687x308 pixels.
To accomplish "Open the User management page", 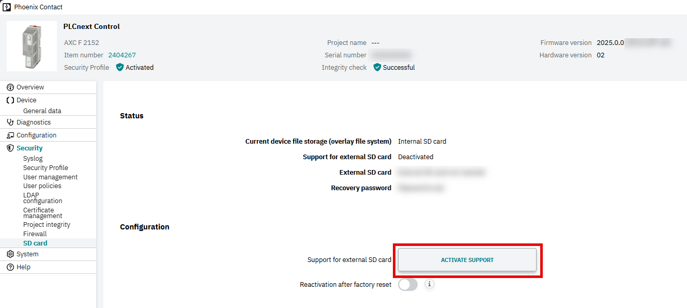I will pyautogui.click(x=50, y=177).
